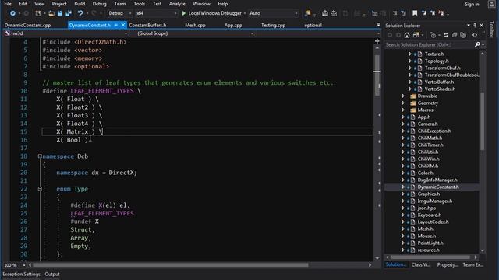This screenshot has width=499, height=280.
Task: Click Local Windows Debugger button
Action: click(x=211, y=13)
